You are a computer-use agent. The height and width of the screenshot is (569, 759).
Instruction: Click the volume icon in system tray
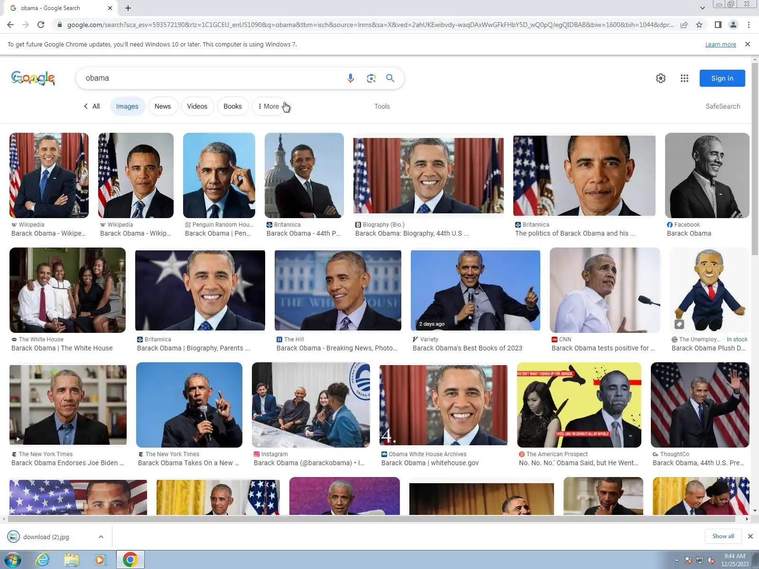(x=711, y=560)
